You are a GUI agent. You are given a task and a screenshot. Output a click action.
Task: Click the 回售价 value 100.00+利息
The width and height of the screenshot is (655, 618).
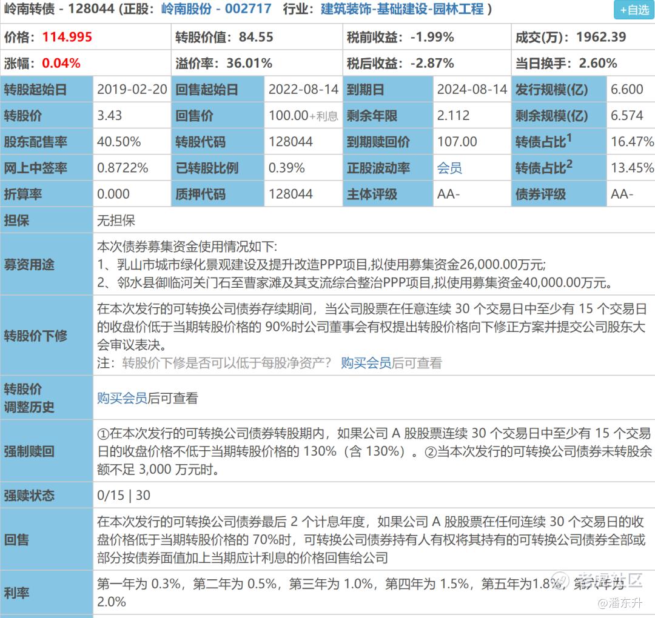[x=303, y=116]
